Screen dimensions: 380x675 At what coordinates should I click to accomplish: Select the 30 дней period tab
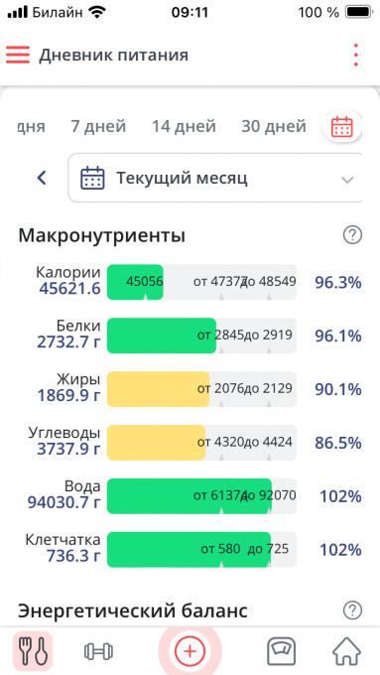click(274, 127)
